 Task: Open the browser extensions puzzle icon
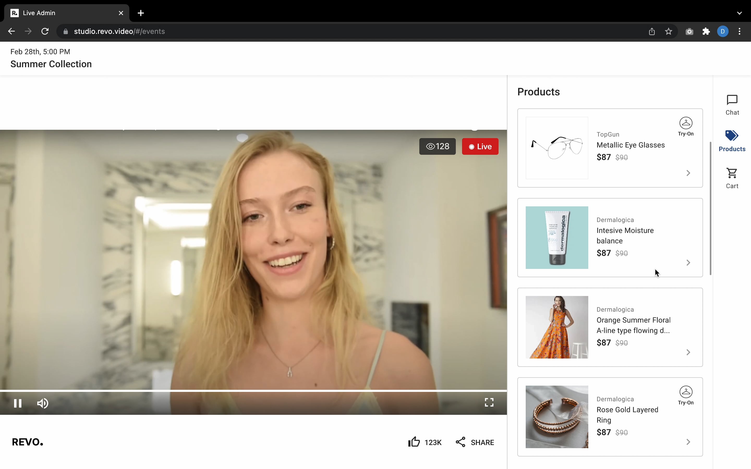(x=706, y=31)
